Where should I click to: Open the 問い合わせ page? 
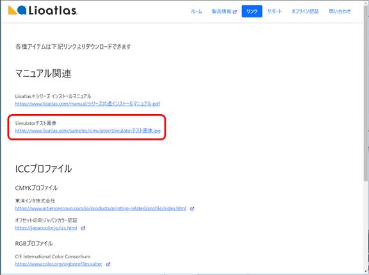(340, 12)
